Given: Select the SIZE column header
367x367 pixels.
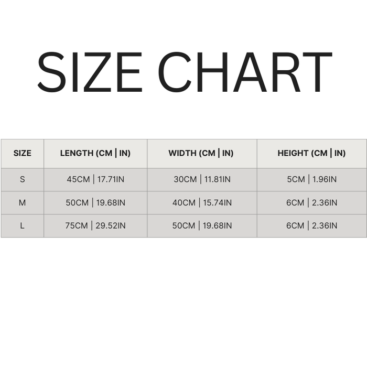Looking at the screenshot, I should (22, 153).
